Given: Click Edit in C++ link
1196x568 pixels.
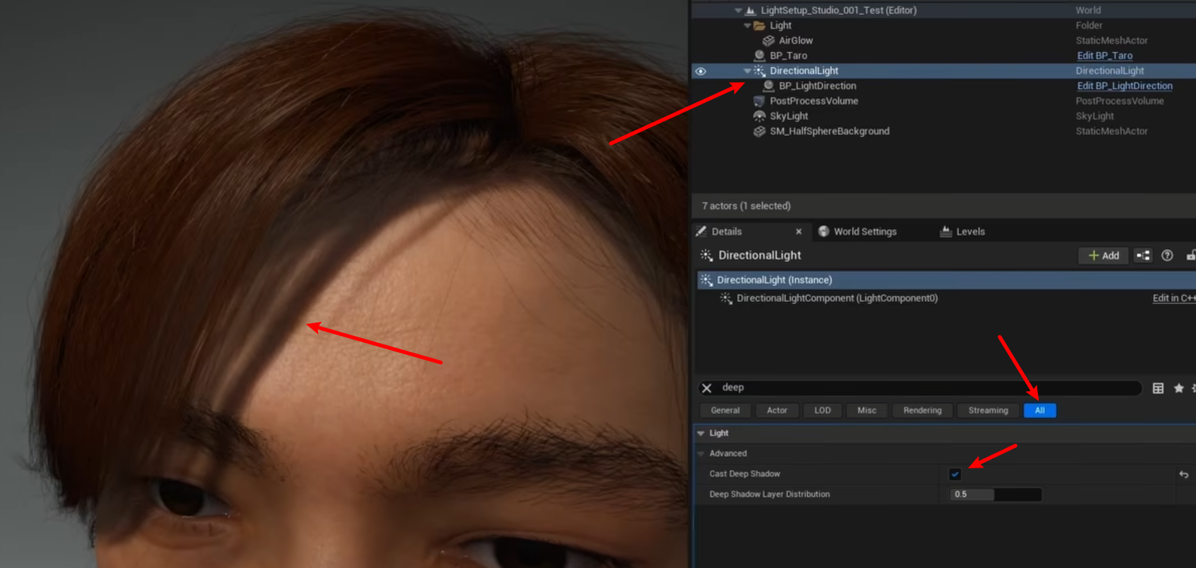Looking at the screenshot, I should coord(1173,298).
